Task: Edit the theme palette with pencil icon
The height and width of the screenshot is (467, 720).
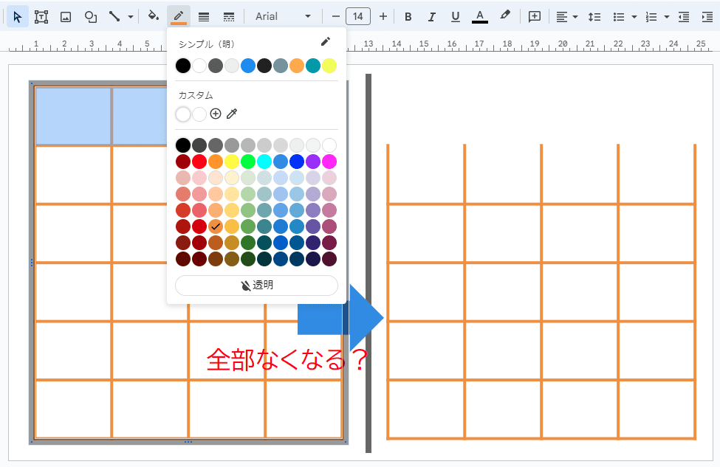Action: pyautogui.click(x=326, y=42)
